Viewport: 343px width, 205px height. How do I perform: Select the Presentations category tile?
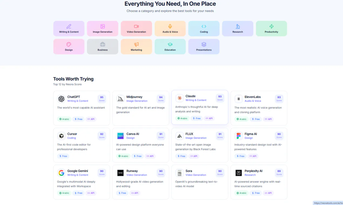click(204, 47)
